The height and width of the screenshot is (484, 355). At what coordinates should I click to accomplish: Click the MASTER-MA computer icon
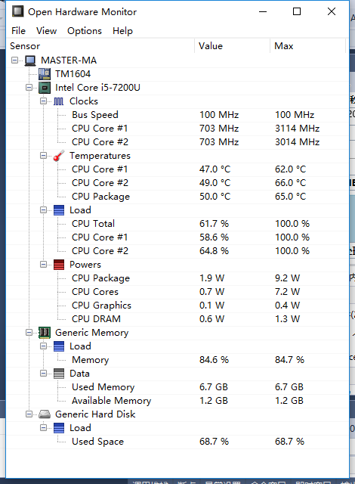point(30,60)
